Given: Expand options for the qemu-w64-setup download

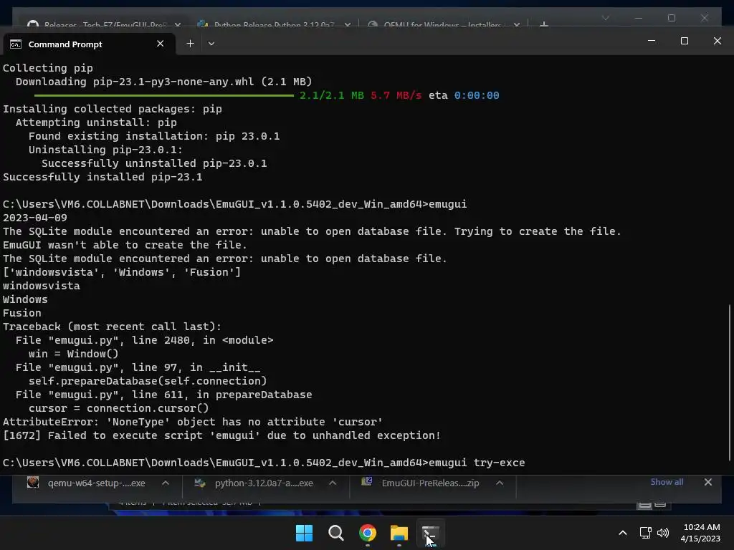Looking at the screenshot, I should click(x=166, y=483).
